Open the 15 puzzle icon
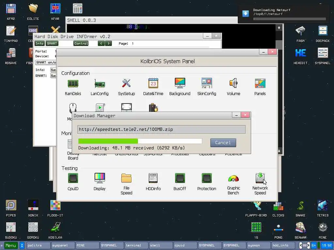334x250 pixels. pyautogui.click(x=256, y=227)
